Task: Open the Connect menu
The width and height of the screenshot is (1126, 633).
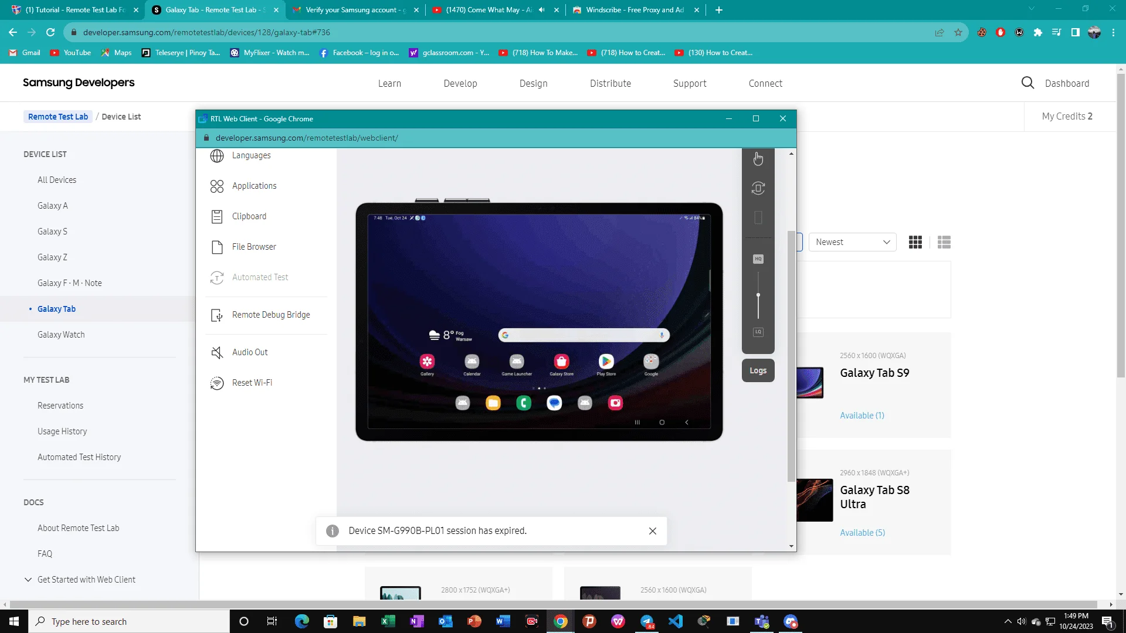Action: 765,83
